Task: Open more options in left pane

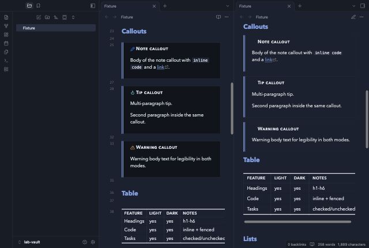Action: click(227, 17)
